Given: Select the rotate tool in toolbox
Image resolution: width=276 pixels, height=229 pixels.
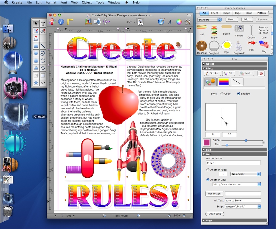Looking at the screenshot, I should point(43,31).
